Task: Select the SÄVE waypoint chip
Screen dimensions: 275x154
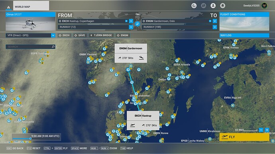Action: coord(80,35)
